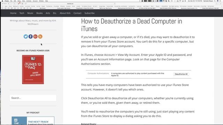Viewport: 223px width, 125px height.
Task: Open Notification Center icon in menu bar
Action: pos(221,1)
